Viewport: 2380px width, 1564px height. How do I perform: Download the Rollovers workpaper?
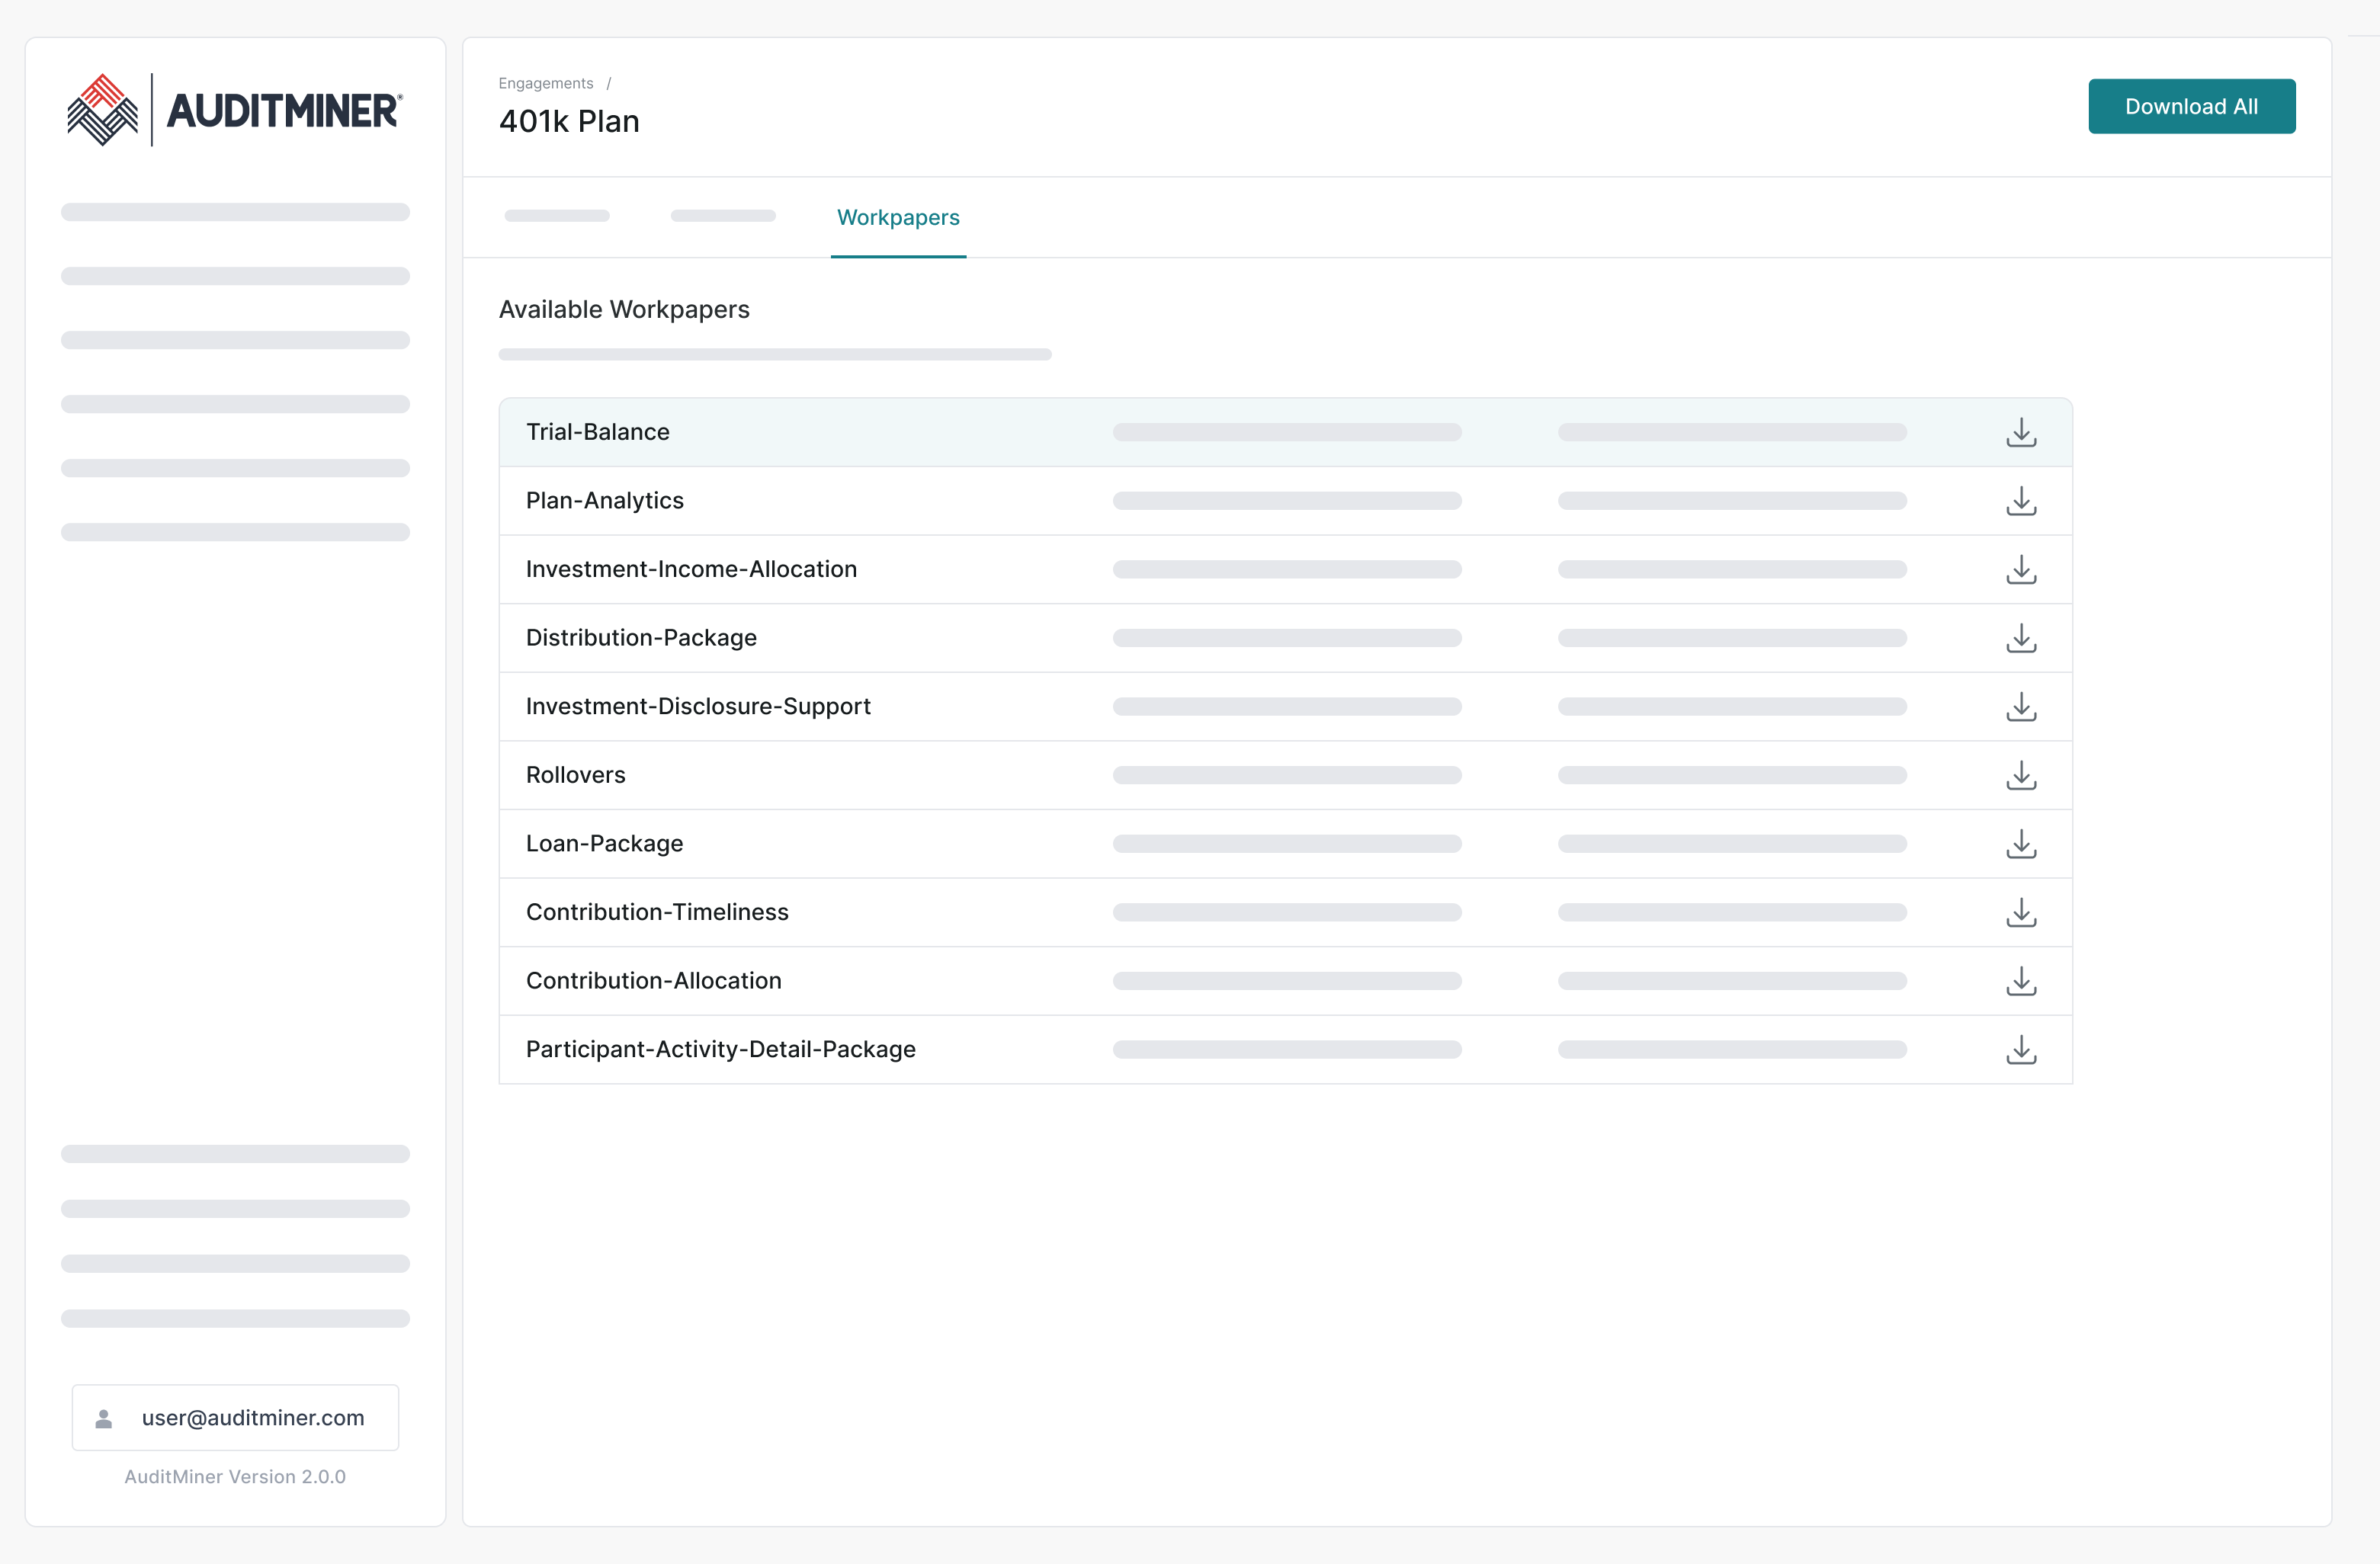[x=2021, y=775]
